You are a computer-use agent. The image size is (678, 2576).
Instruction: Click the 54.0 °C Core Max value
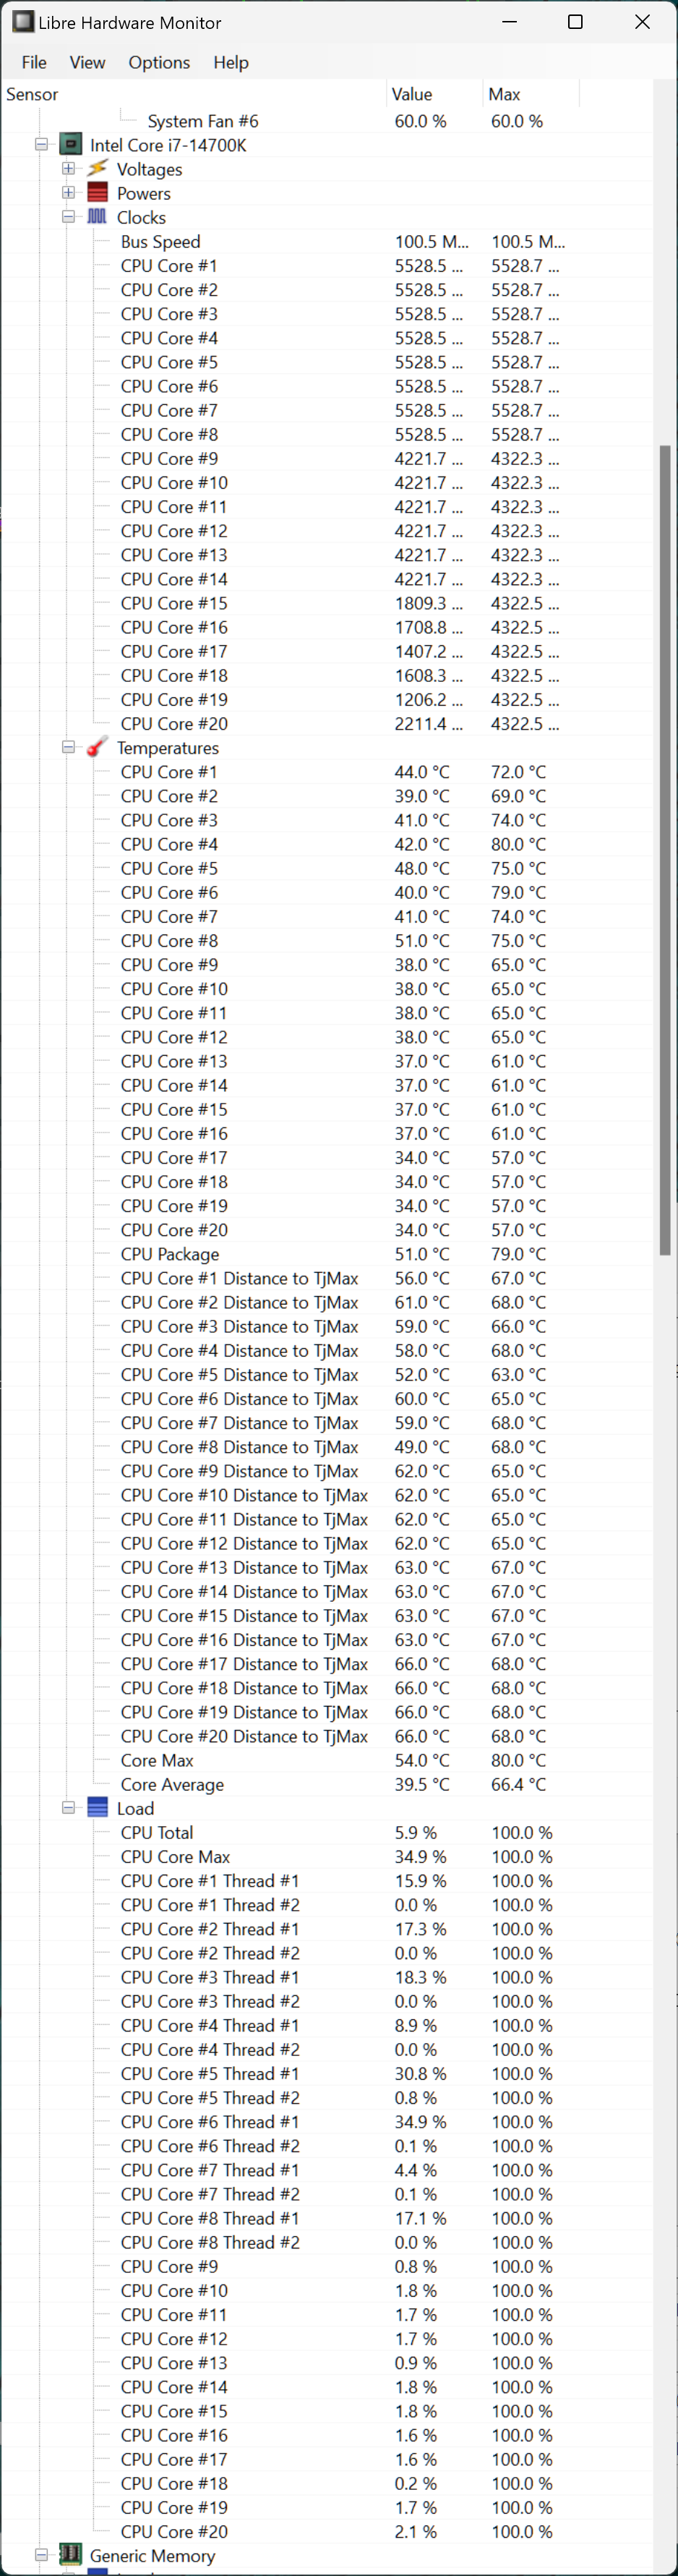[422, 1760]
